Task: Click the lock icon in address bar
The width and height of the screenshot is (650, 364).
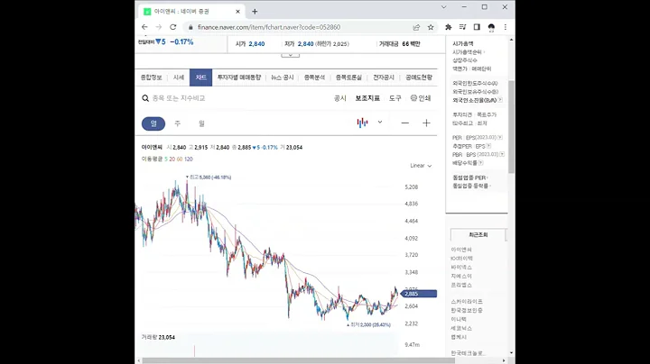Action: [190, 27]
